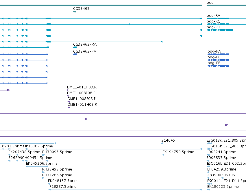
Task: Select the EK207438.5prime feature
Action: click(13, 155)
